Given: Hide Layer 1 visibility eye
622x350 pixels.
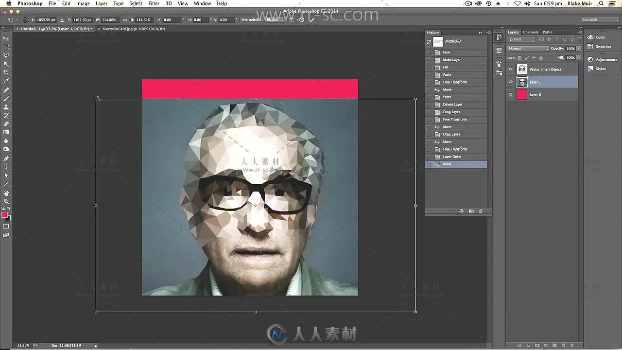Looking at the screenshot, I should click(x=510, y=82).
